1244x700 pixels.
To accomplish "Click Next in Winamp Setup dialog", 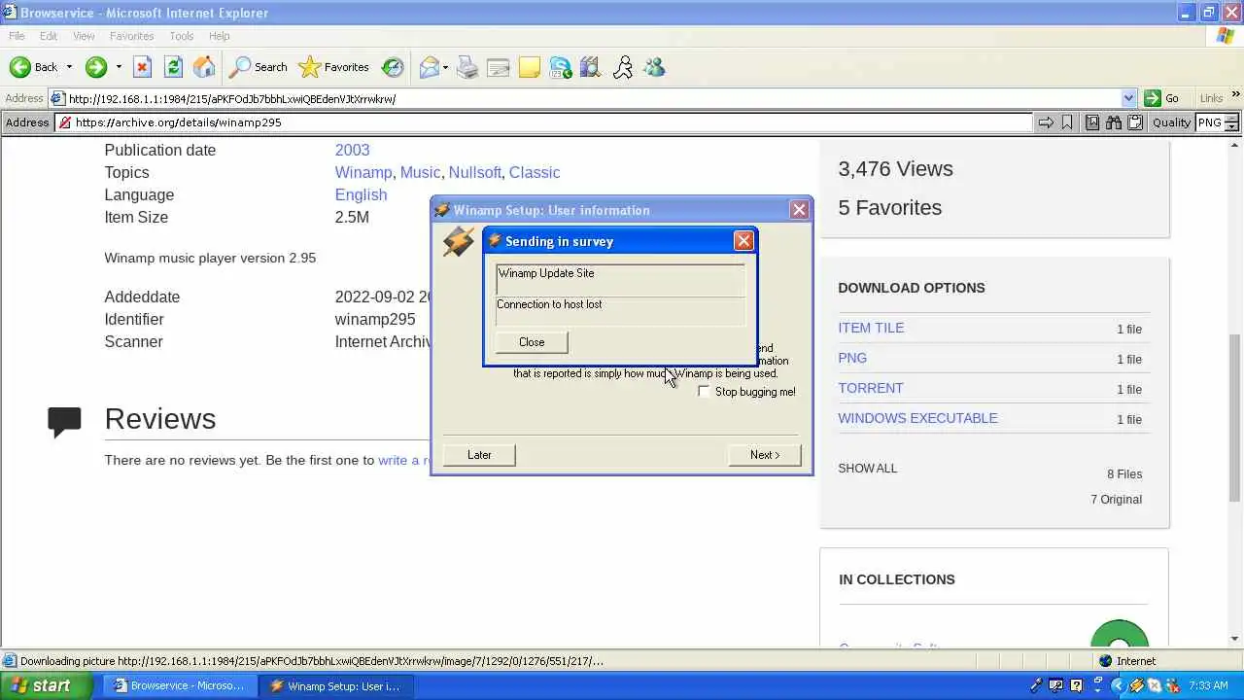I will 765,455.
